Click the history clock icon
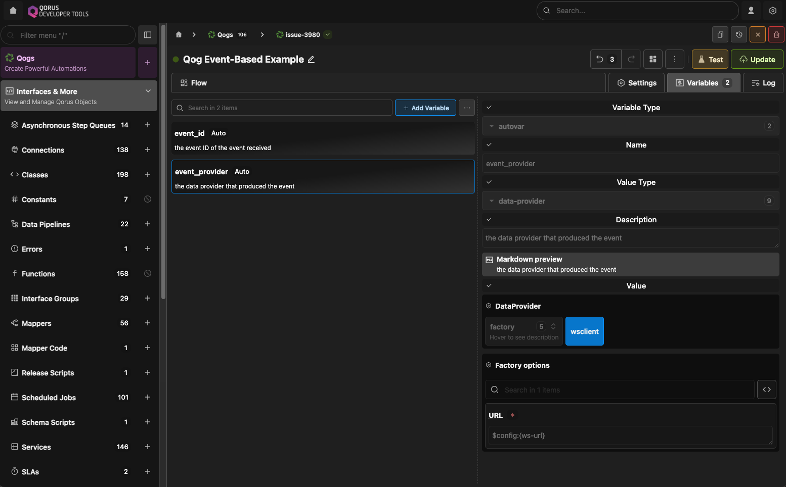The height and width of the screenshot is (487, 786). [x=739, y=35]
